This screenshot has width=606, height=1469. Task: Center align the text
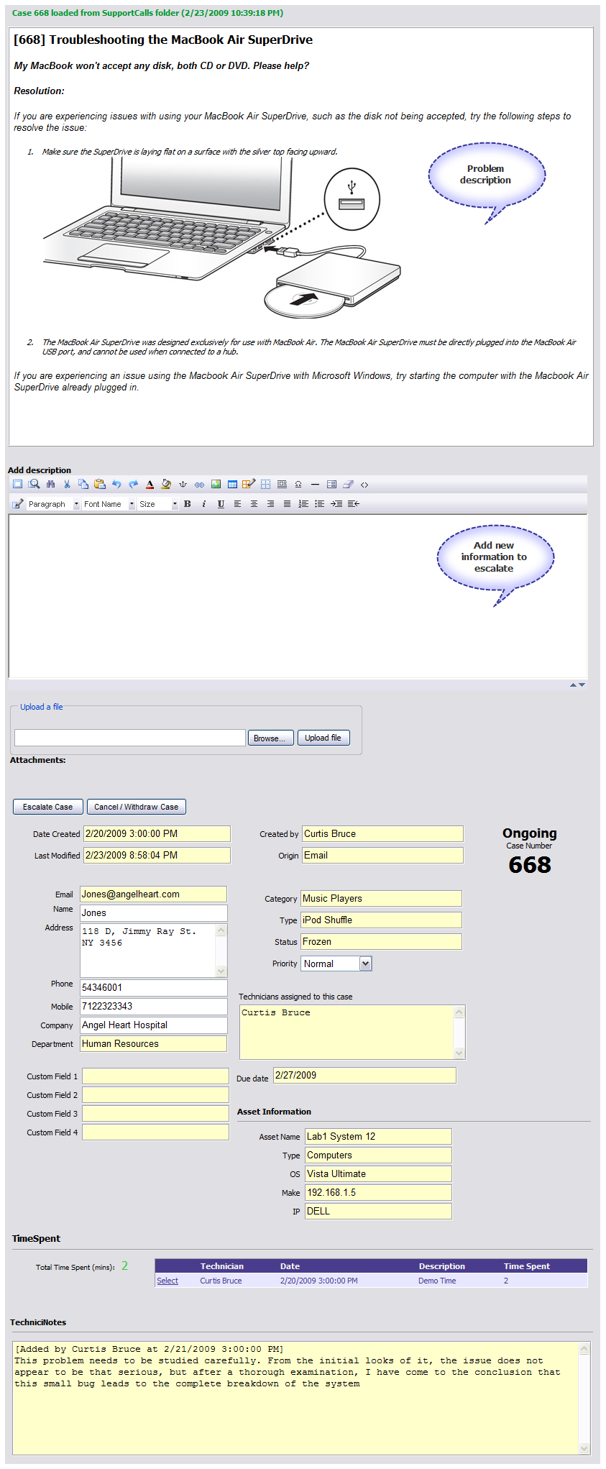(x=254, y=504)
